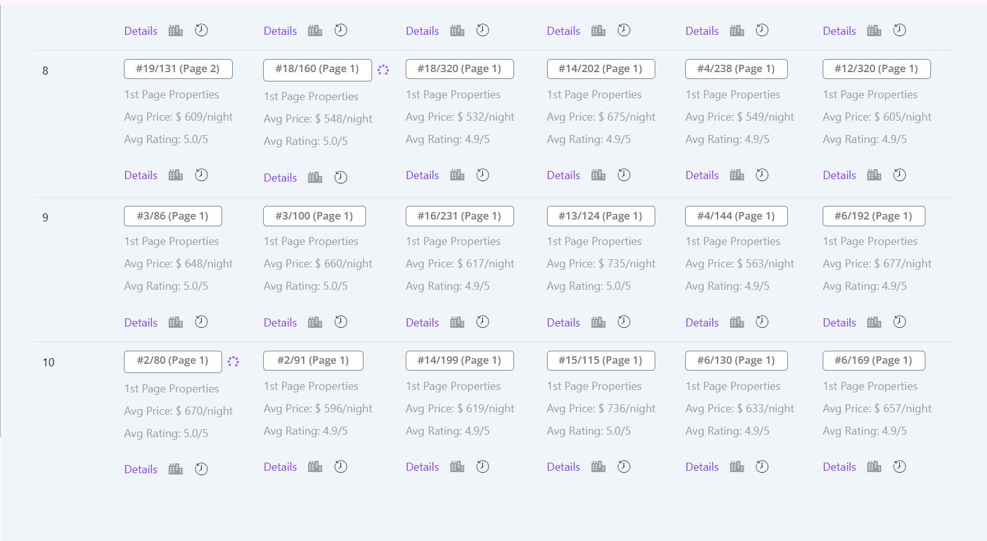Click the building icon below #19/131 (Page 2)
The height and width of the screenshot is (541, 987).
pyautogui.click(x=175, y=175)
